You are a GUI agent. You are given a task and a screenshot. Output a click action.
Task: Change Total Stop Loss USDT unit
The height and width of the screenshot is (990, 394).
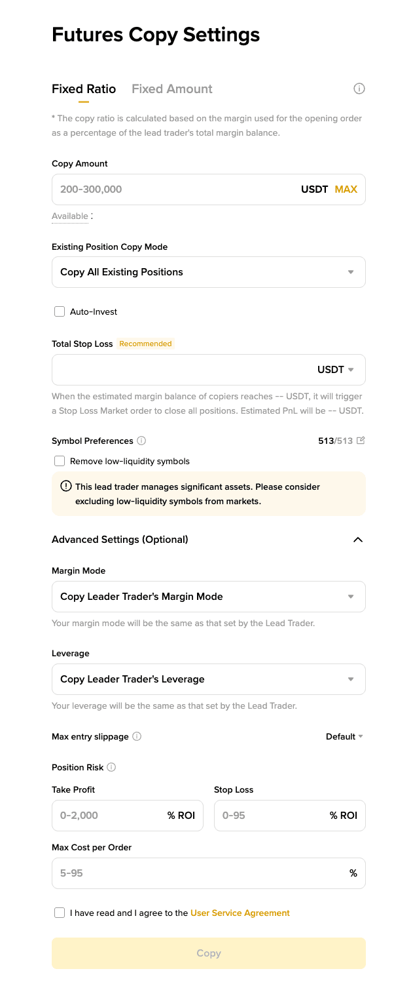click(x=335, y=370)
